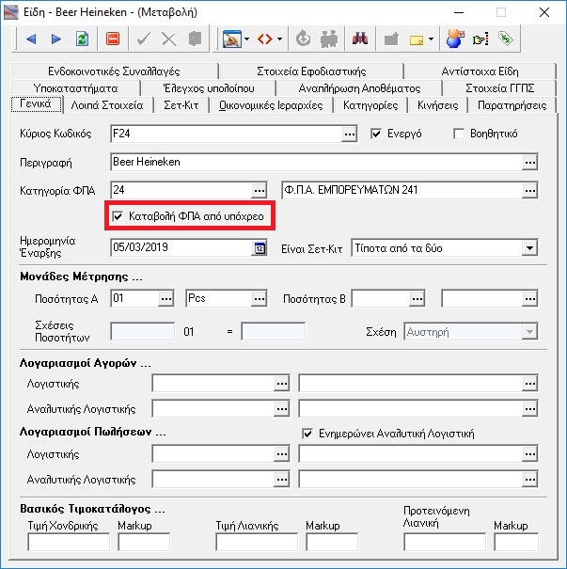Switch to Αναπλήρωση Αποθέματος tab

click(x=359, y=88)
